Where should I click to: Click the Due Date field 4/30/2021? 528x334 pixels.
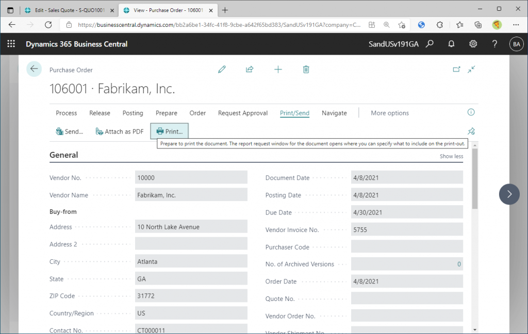pos(407,212)
